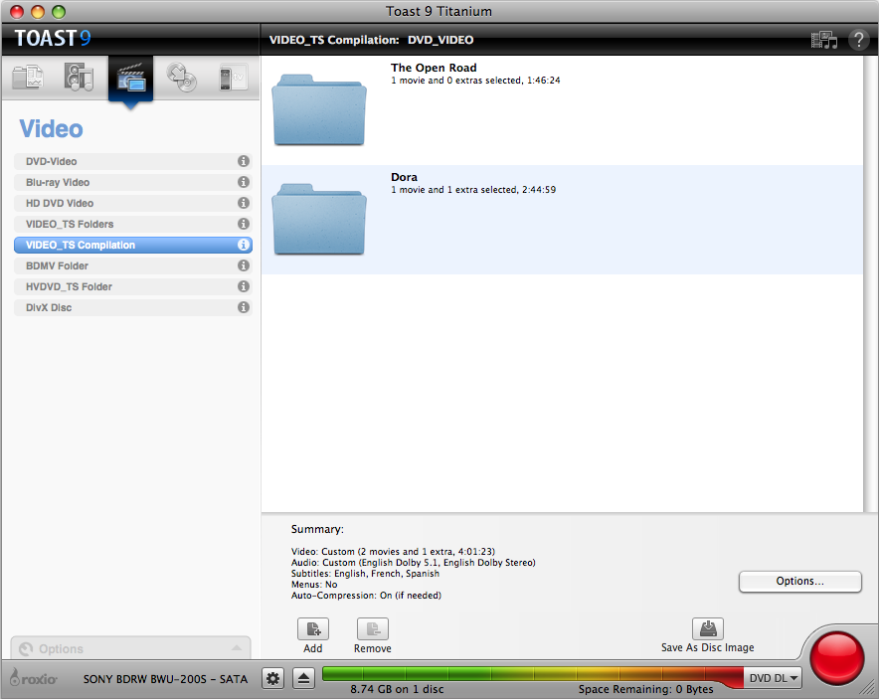
Task: Click the Add file icon
Action: 313,629
